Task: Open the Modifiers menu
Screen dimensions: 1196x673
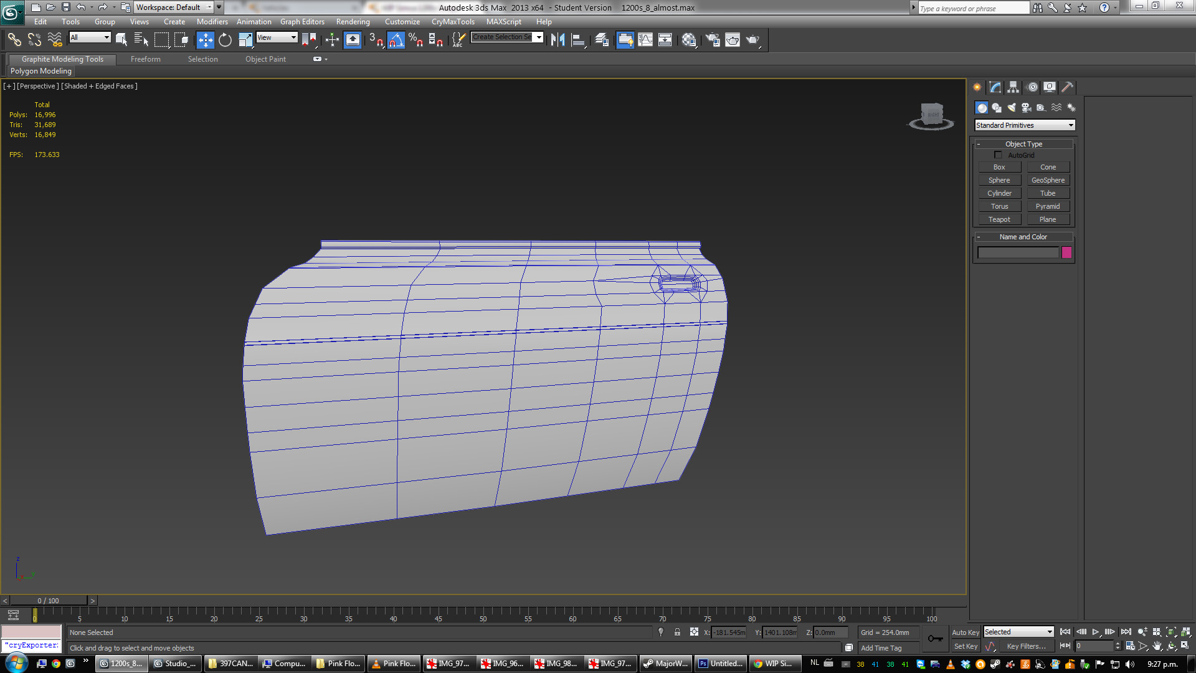Action: click(212, 22)
